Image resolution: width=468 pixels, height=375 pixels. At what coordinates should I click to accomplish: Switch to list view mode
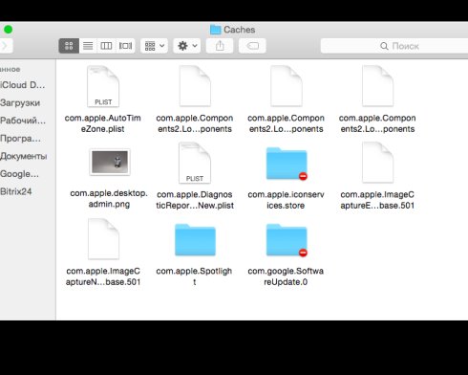pyautogui.click(x=88, y=46)
